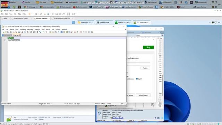Open System Explorer on guest taskbar
Viewport: 222px width, 125px height.
[x=104, y=22]
